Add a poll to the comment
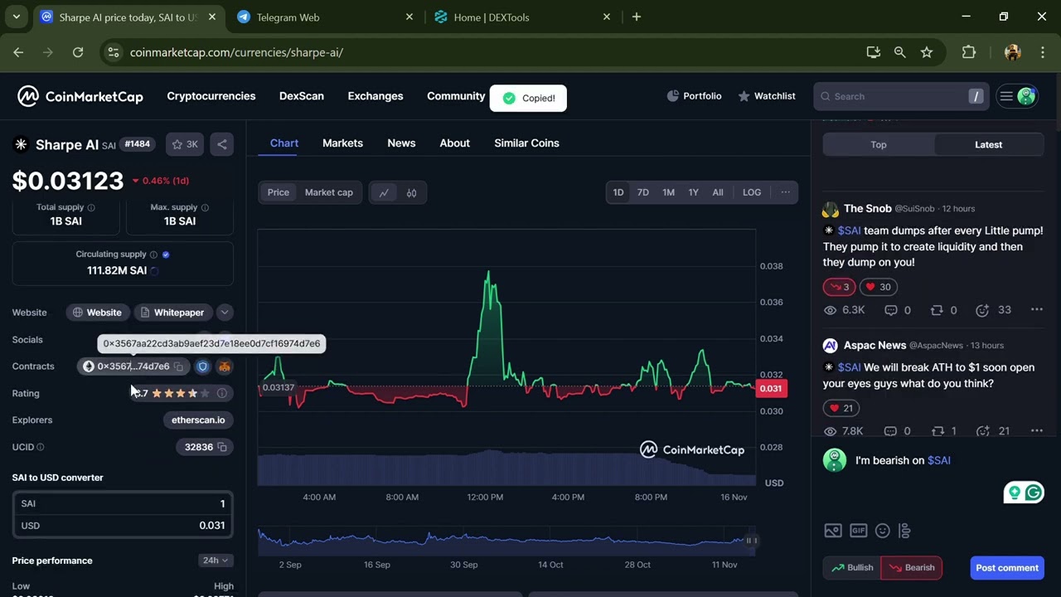This screenshot has width=1061, height=597. pyautogui.click(x=904, y=531)
